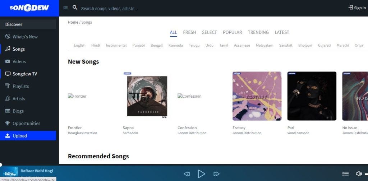Viewport: 368px width, 181px height.
Task: Switch to the LATEST tab
Action: (x=282, y=32)
